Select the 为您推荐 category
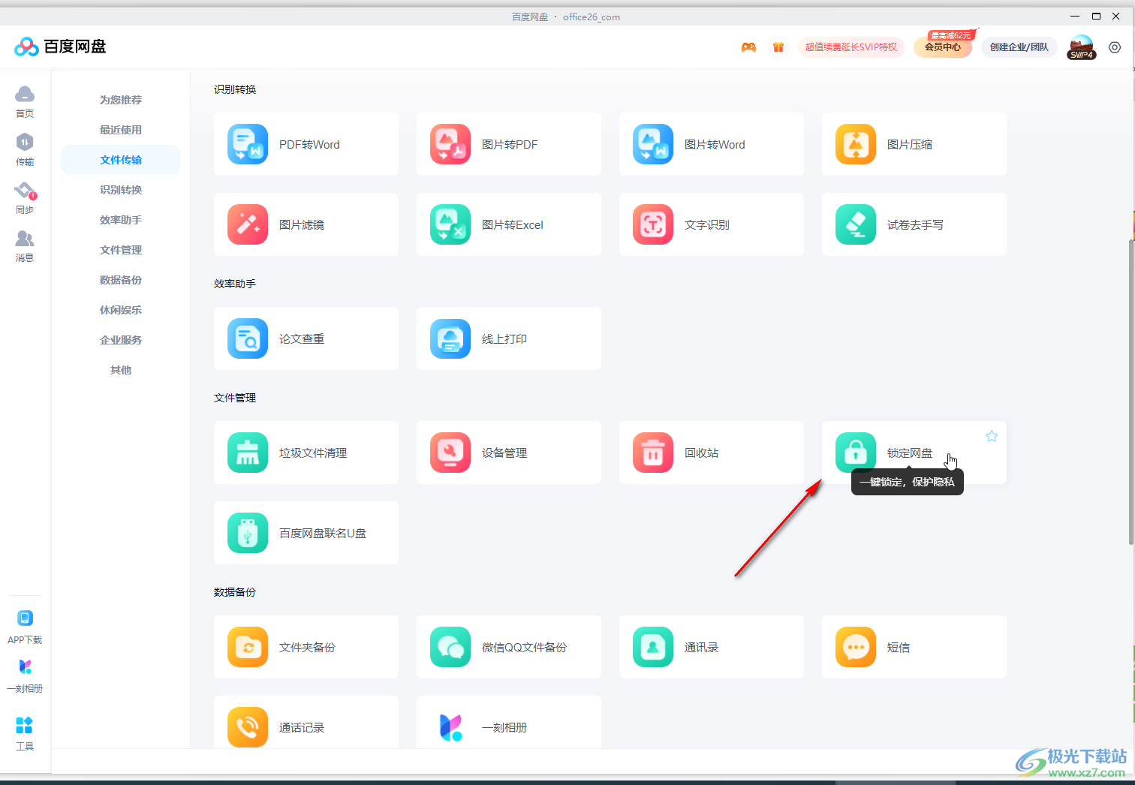 point(121,100)
